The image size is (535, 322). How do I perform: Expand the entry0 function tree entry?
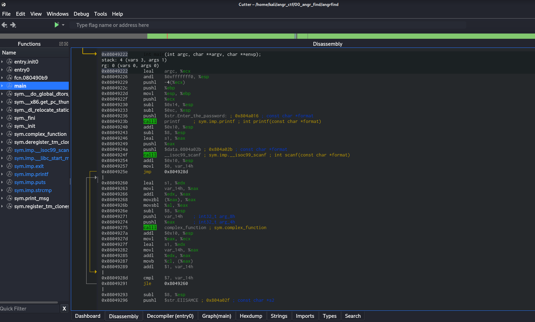(x=2, y=70)
